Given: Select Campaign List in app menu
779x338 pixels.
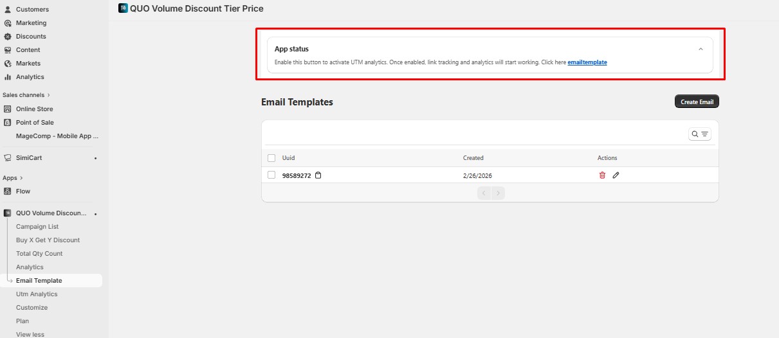Looking at the screenshot, I should (37, 227).
